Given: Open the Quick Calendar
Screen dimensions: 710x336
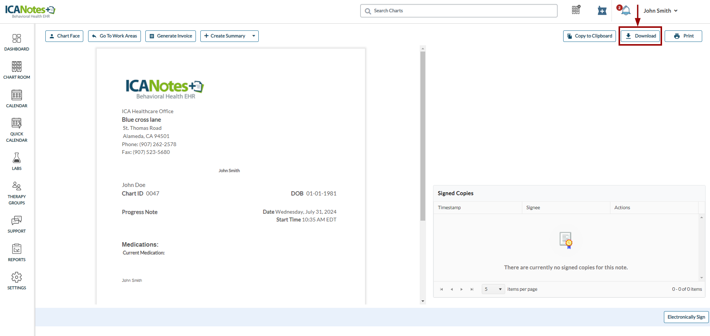Looking at the screenshot, I should coord(17,130).
